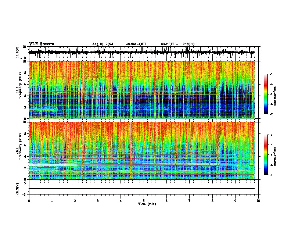The height and width of the screenshot is (225, 291).
Task: Click the '6' kHz tick of ch.2 spectrogram
Action: tap(26, 145)
